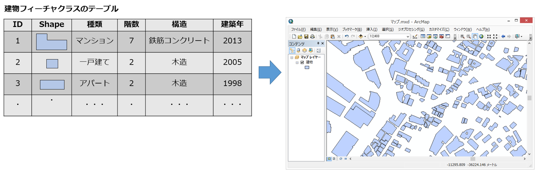Select the Pan hand tool
This screenshot has width=538, height=173.
click(x=475, y=36)
